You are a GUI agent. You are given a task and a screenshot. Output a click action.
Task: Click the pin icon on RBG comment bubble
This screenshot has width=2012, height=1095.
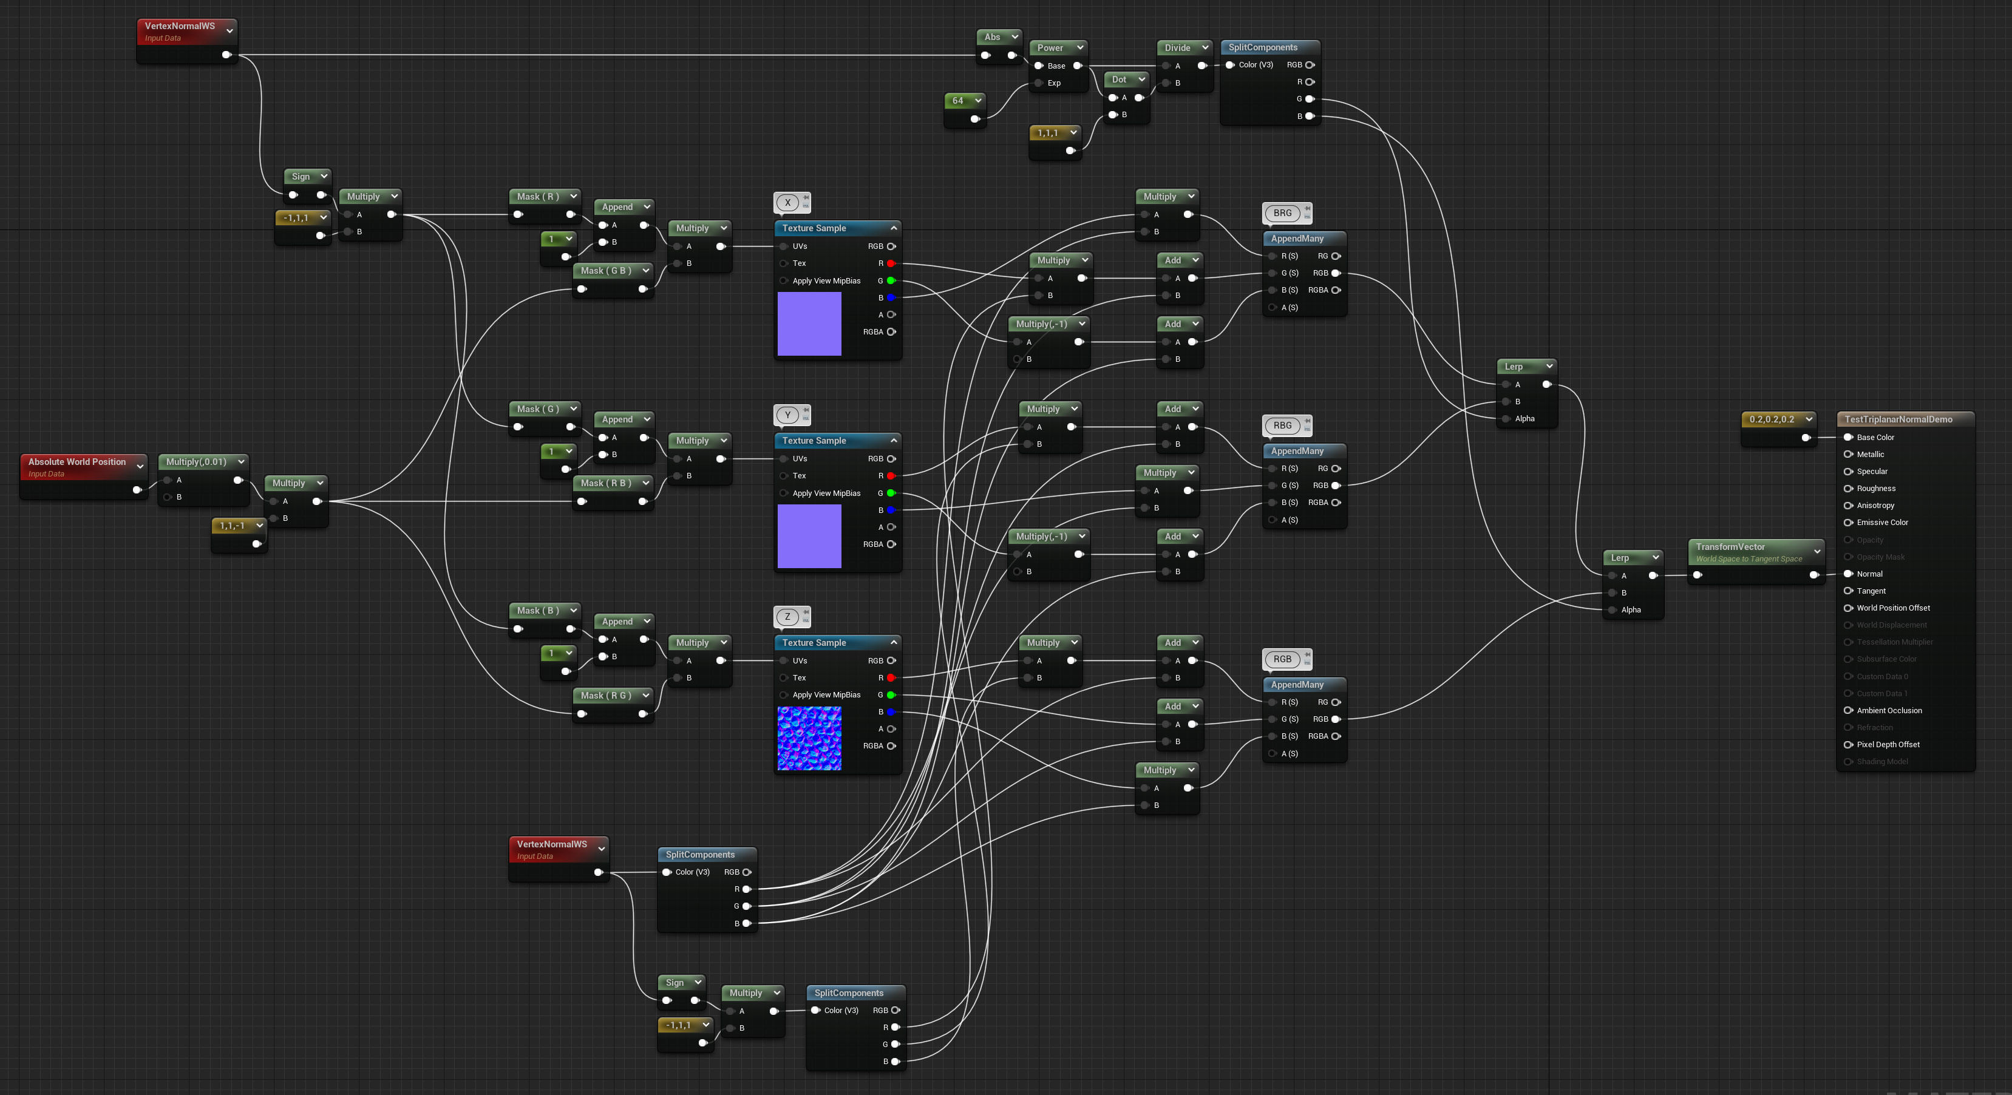click(x=1308, y=421)
